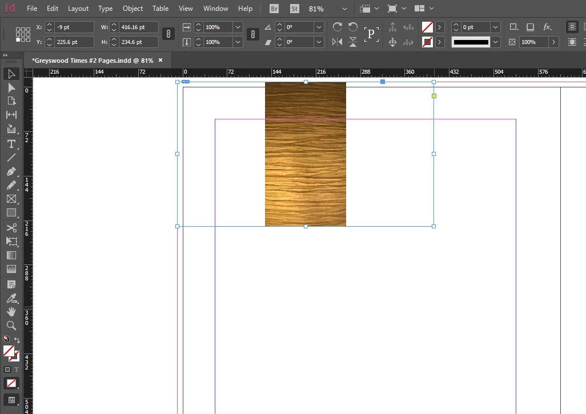586x414 pixels.
Task: Click Apply None color button
Action: (x=11, y=383)
